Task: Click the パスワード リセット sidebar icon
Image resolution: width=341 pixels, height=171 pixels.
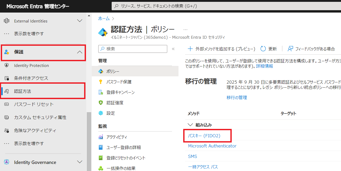Action: pyautogui.click(x=7, y=104)
